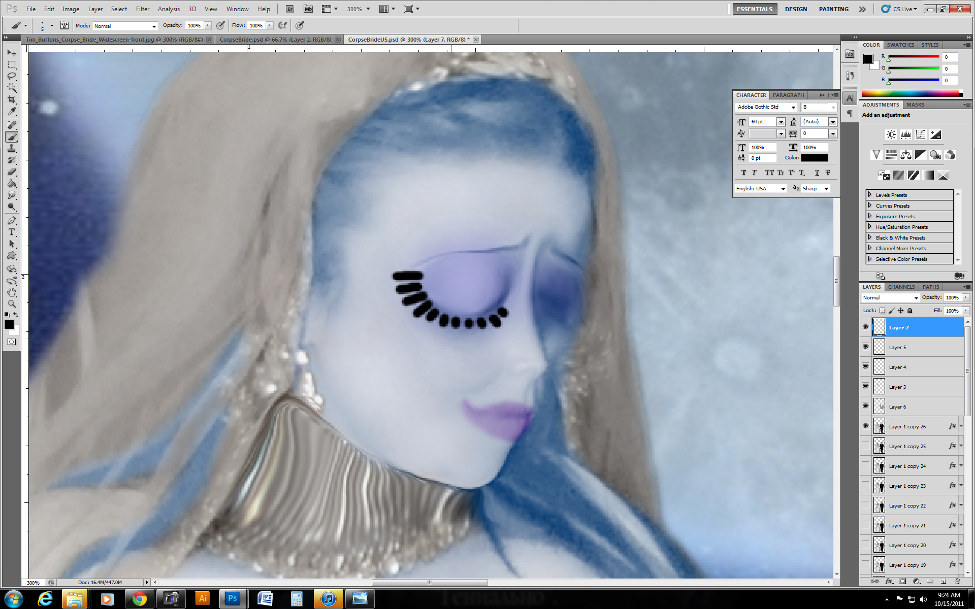The height and width of the screenshot is (609, 975).
Task: Expand Curves Presets
Action: [869, 206]
